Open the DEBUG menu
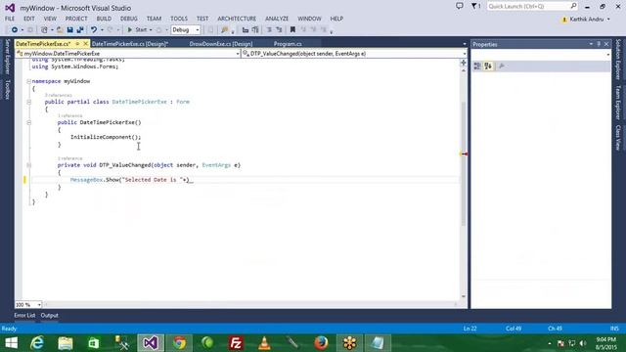 pyautogui.click(x=128, y=19)
